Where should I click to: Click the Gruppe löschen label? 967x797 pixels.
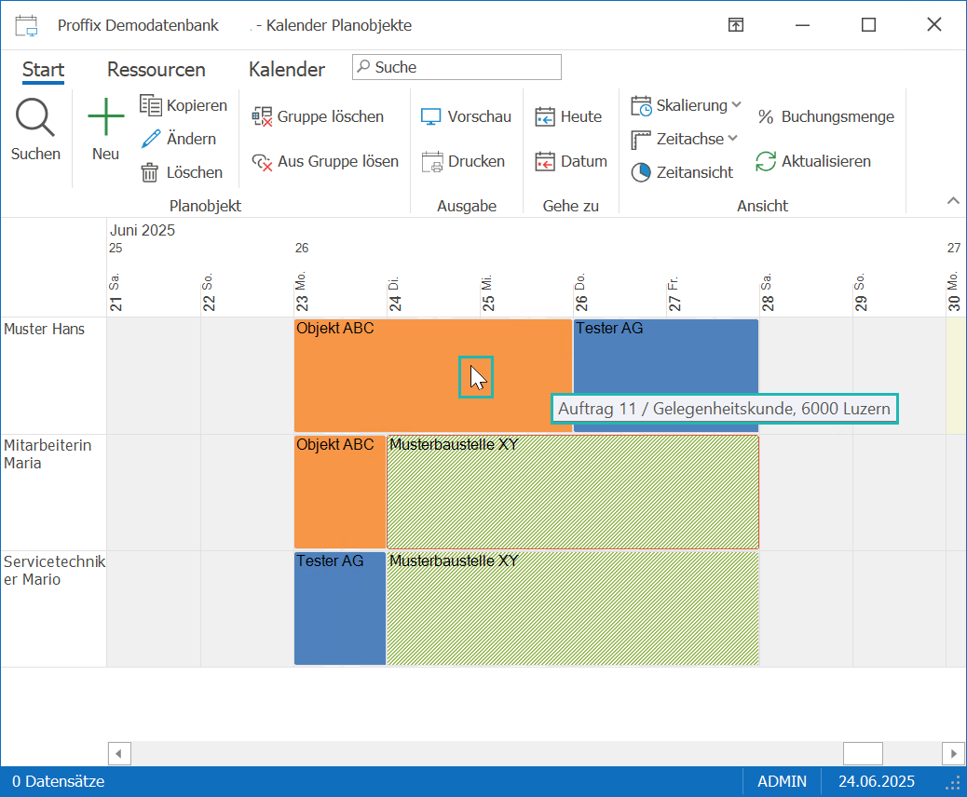331,116
